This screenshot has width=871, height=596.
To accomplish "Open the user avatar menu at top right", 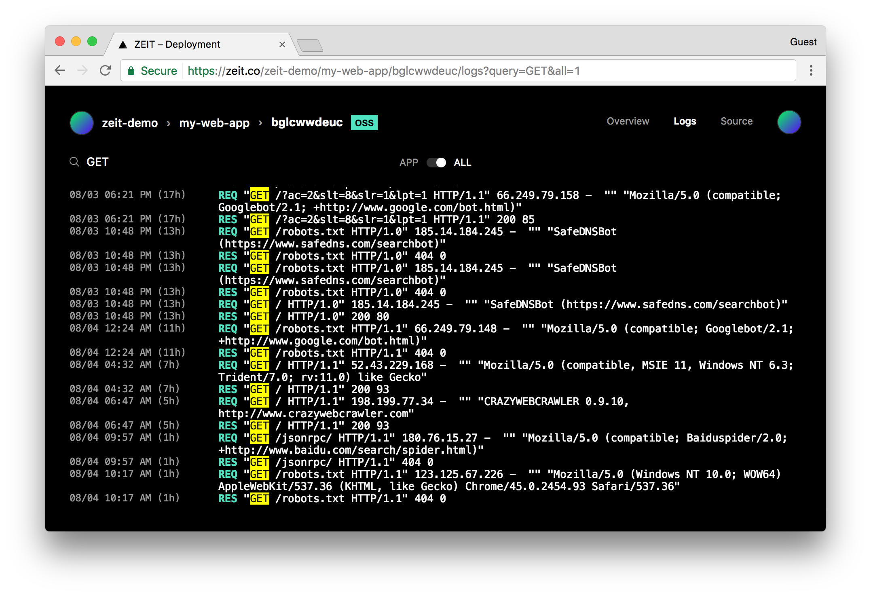I will point(789,122).
